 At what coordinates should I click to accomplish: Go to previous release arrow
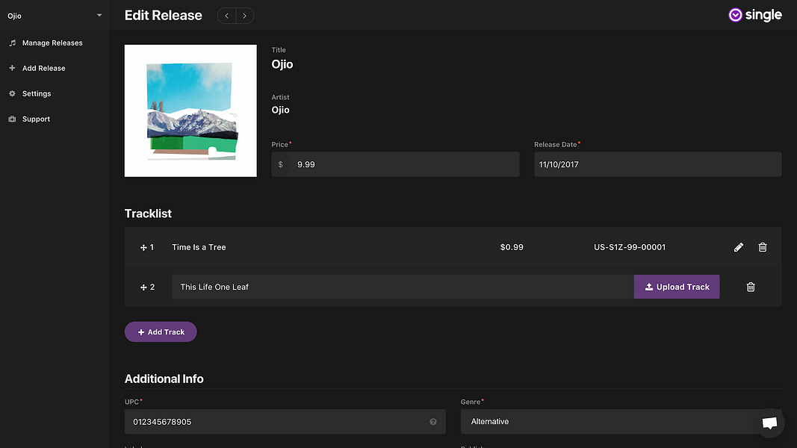(226, 16)
